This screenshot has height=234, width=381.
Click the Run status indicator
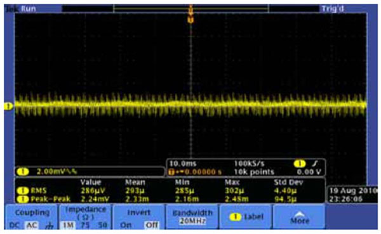28,9
